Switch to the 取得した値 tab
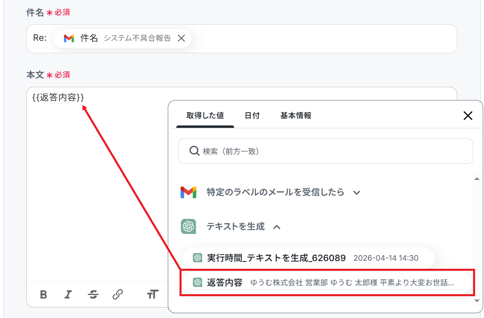Viewport: 484px width, 318px height. pyautogui.click(x=205, y=115)
